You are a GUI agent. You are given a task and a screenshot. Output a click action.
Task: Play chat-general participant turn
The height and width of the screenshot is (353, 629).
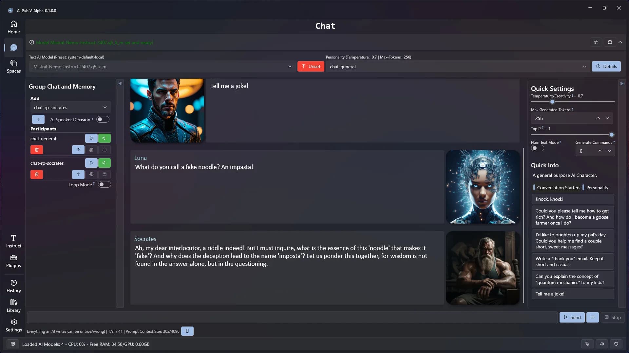[x=91, y=138]
